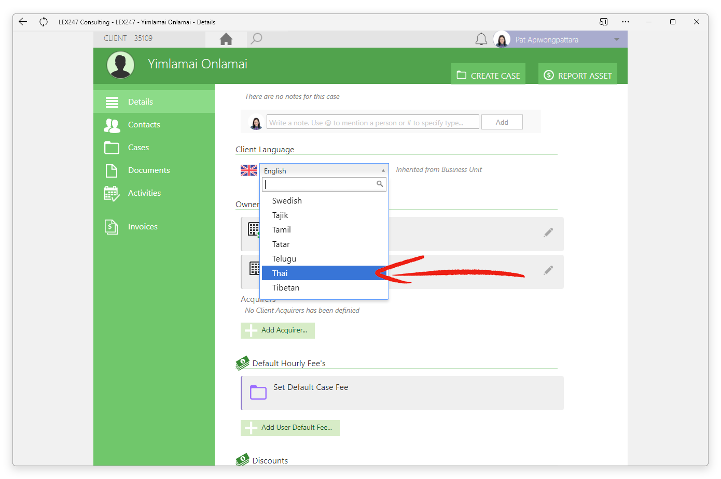This screenshot has width=721, height=479.
Task: Pick Tatar from language list
Action: pos(325,244)
